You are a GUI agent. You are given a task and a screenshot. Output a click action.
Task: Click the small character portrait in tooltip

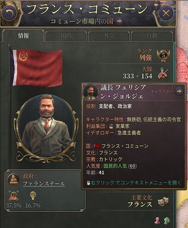[x=91, y=92]
